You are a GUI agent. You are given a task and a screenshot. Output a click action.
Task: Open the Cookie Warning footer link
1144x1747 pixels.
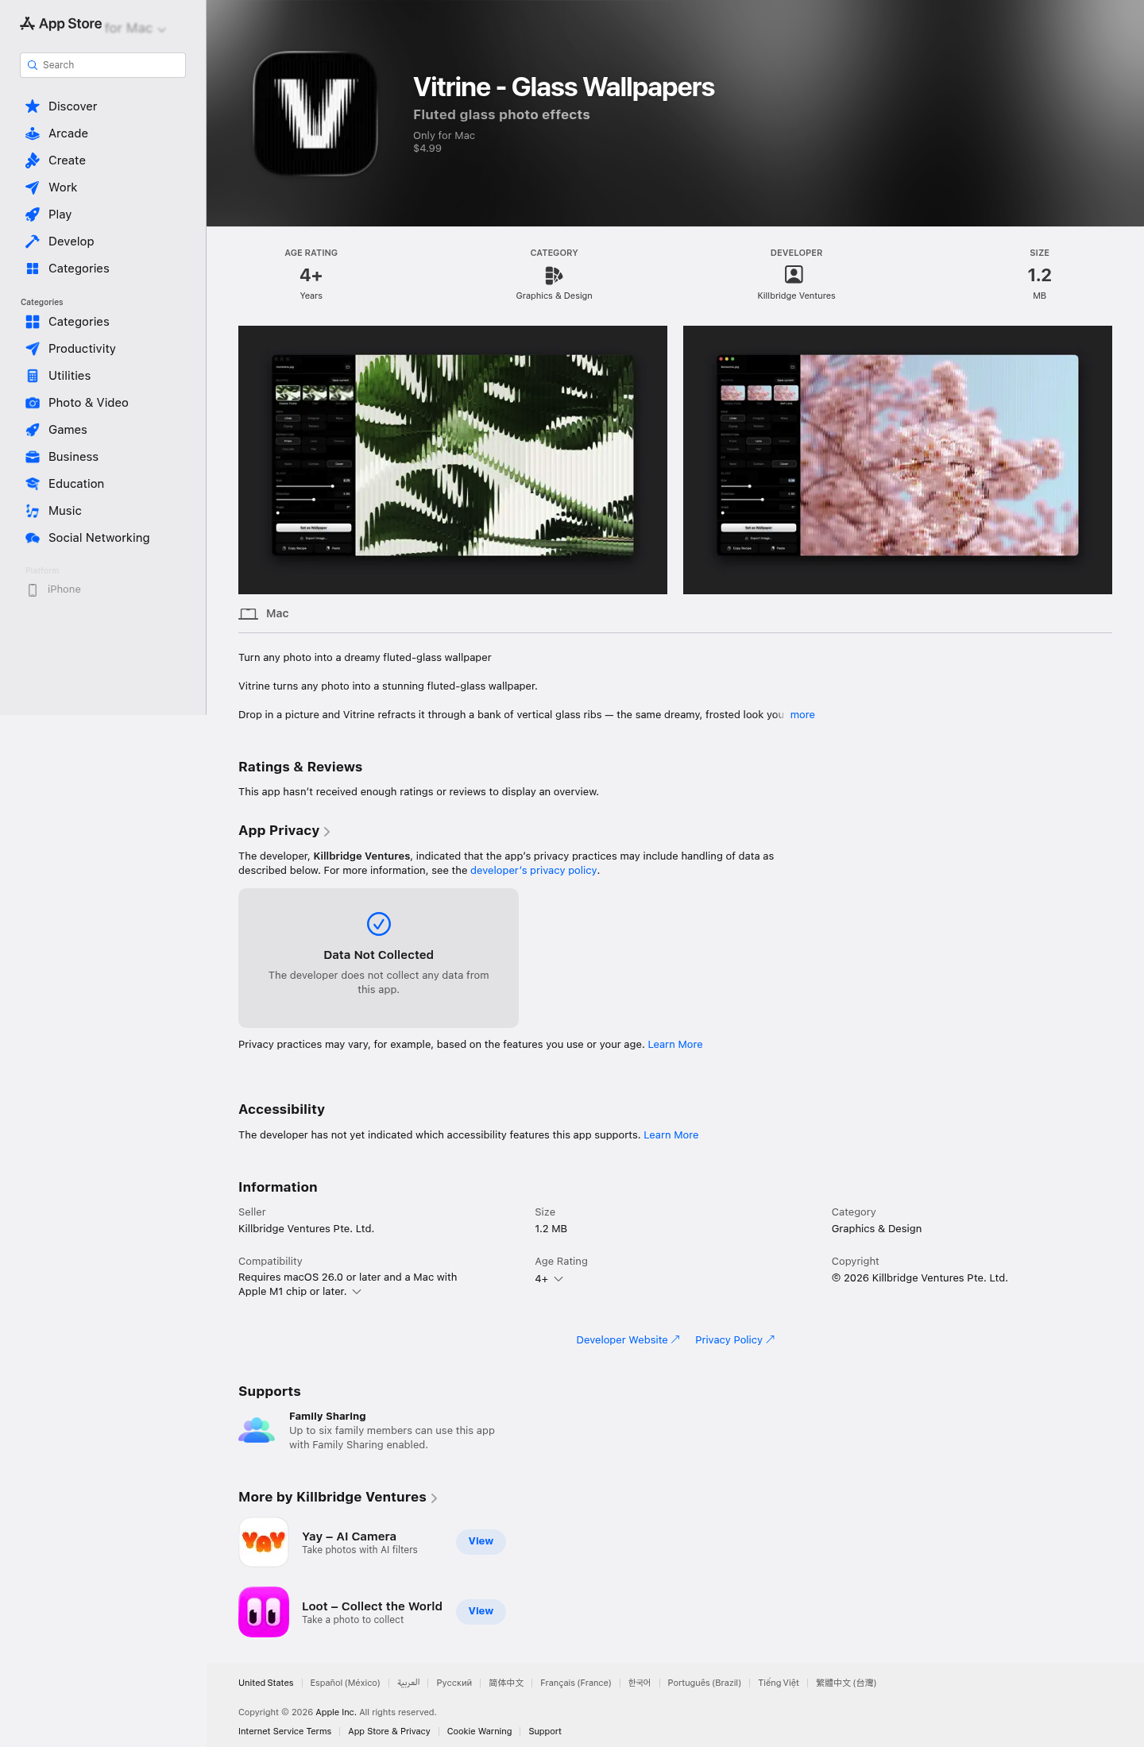coord(479,1732)
